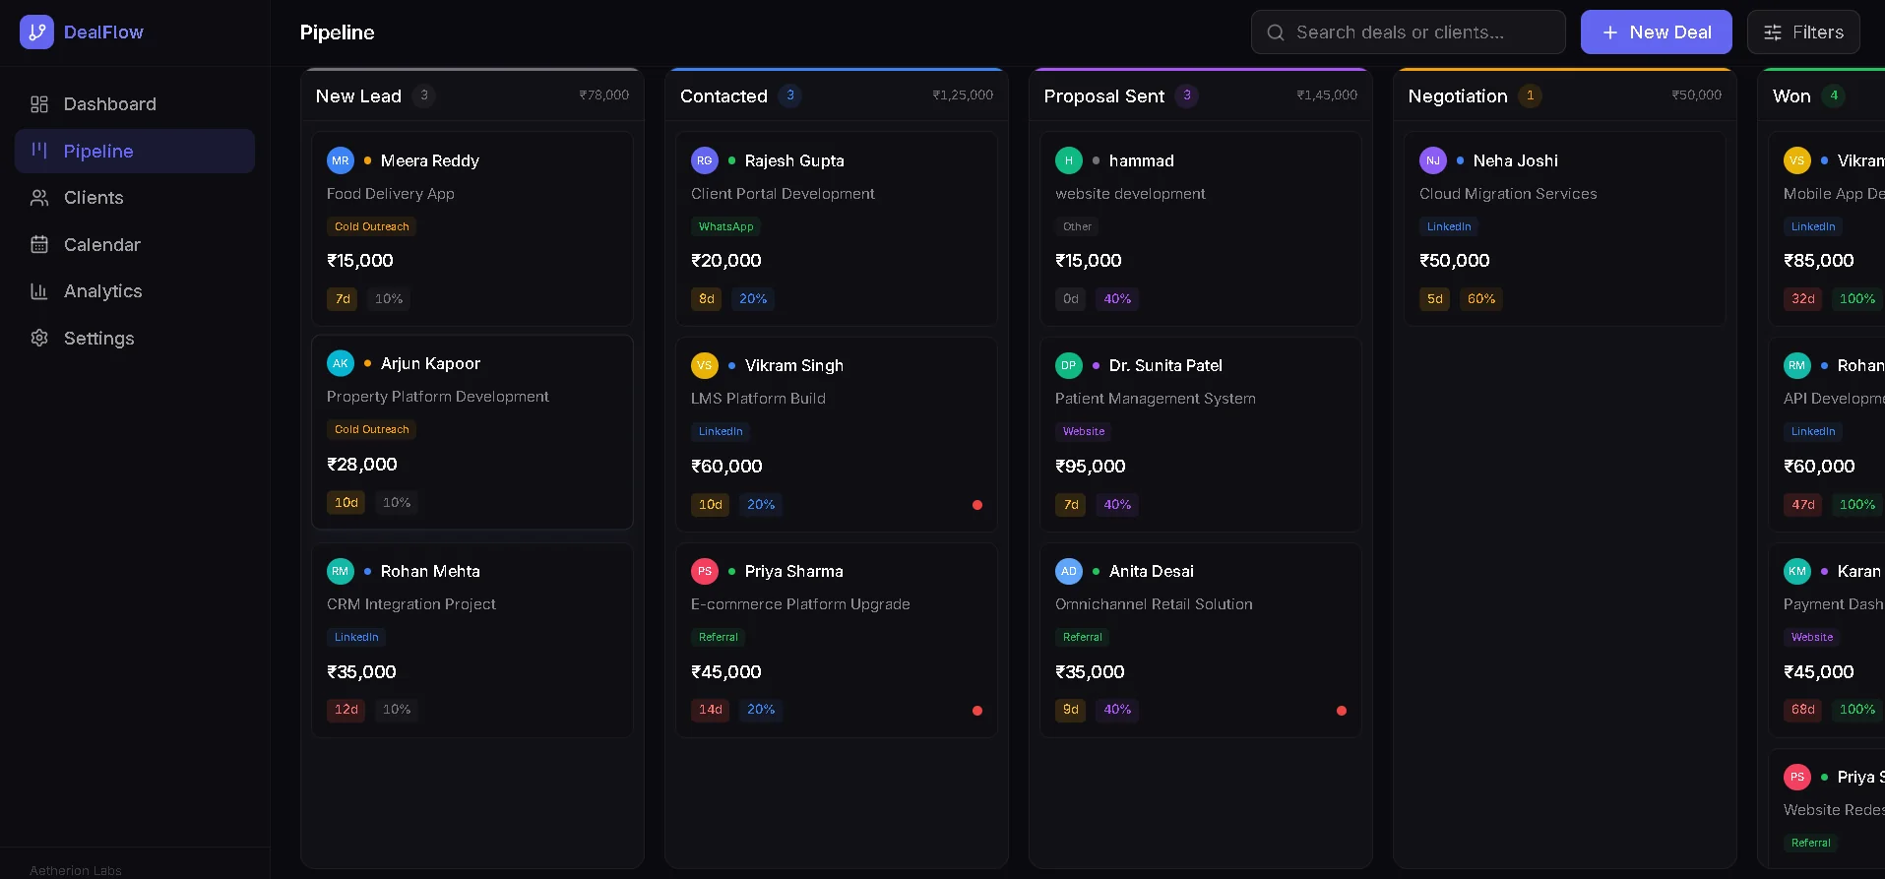The height and width of the screenshot is (879, 1885).
Task: Click the Contacted column header
Action: click(x=837, y=95)
